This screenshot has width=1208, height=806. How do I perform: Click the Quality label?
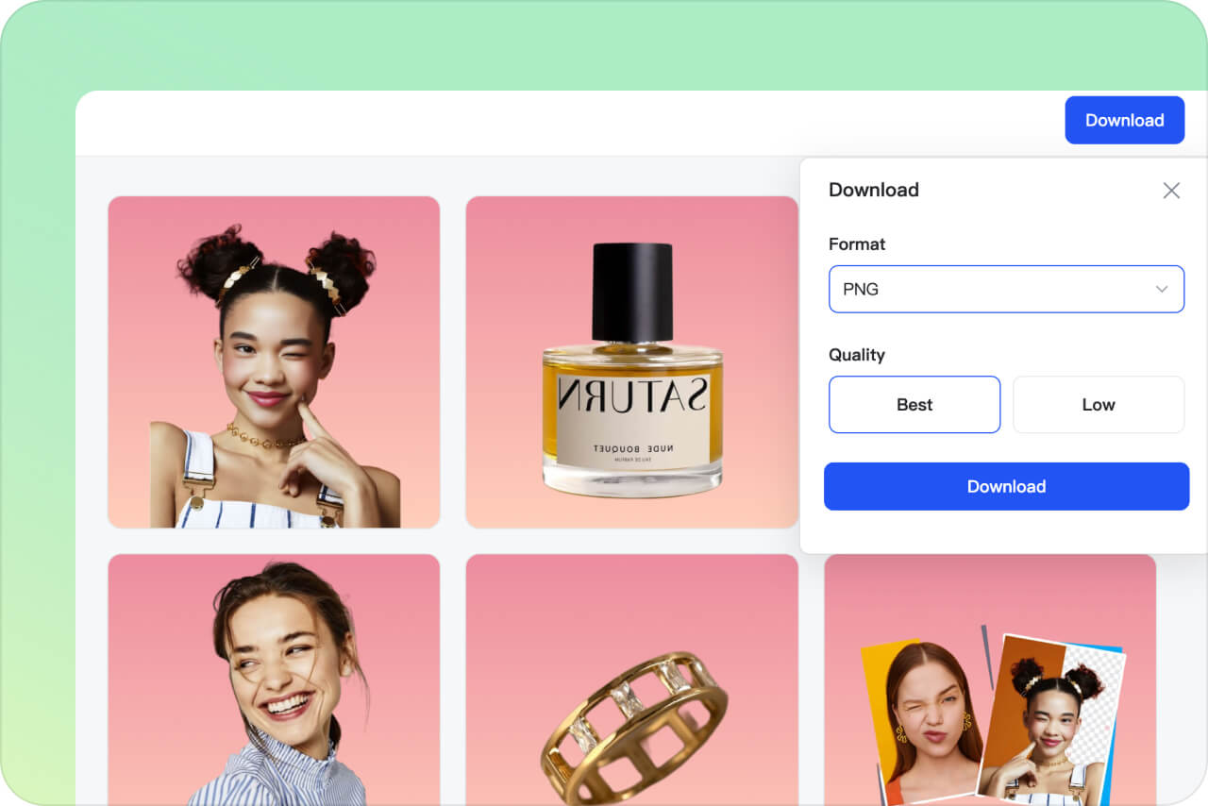[x=857, y=355]
